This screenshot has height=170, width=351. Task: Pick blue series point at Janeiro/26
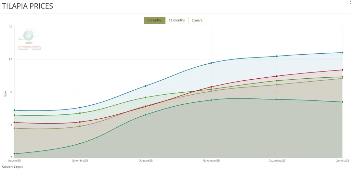[342, 52]
